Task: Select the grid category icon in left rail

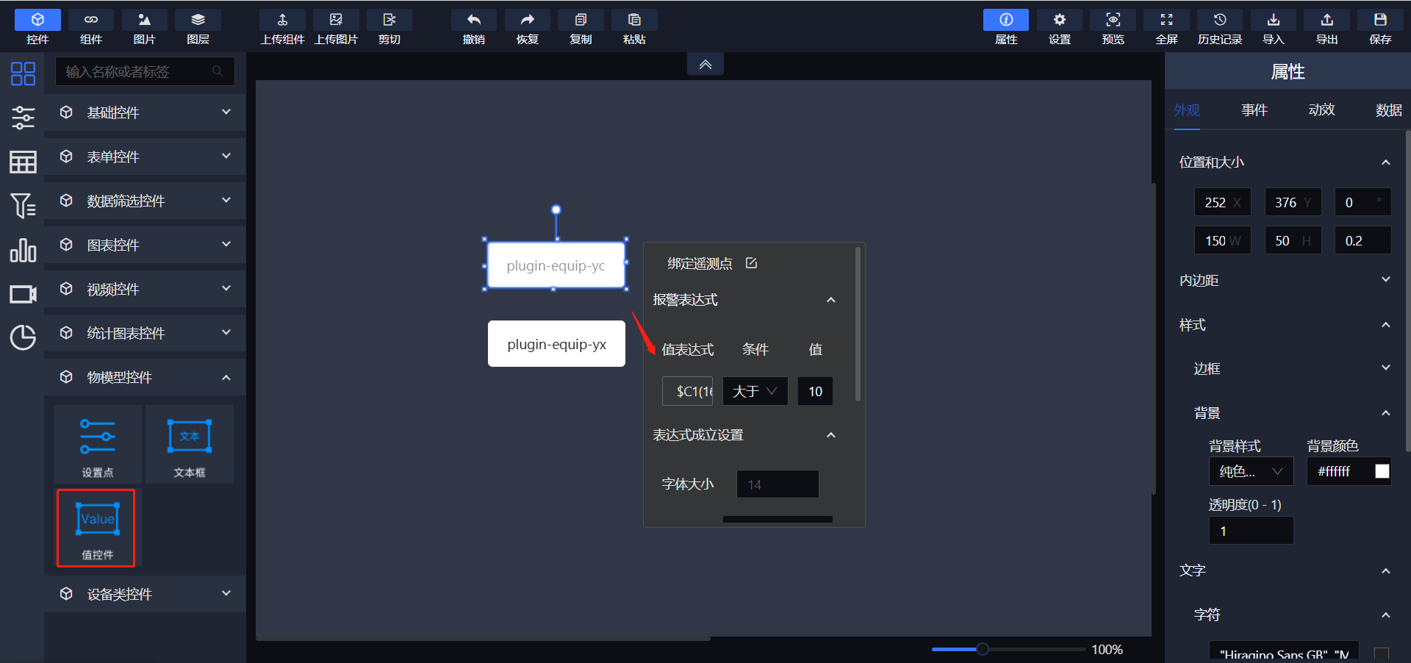Action: tap(23, 74)
